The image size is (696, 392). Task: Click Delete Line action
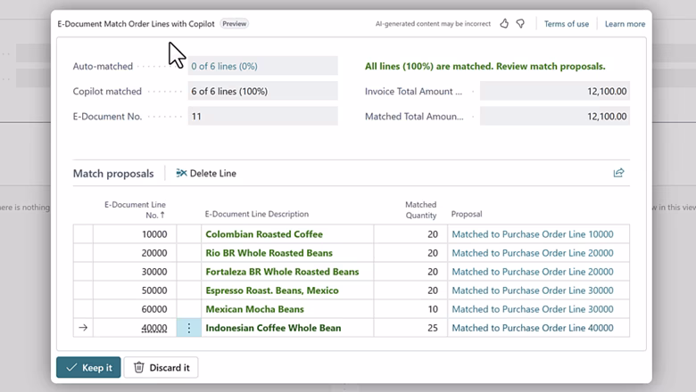(x=206, y=173)
